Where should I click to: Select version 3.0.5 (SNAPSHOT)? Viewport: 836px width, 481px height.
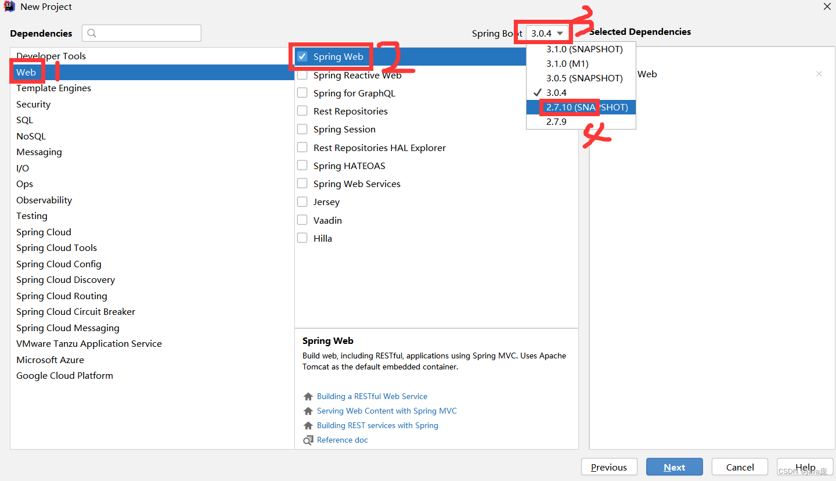click(x=581, y=78)
